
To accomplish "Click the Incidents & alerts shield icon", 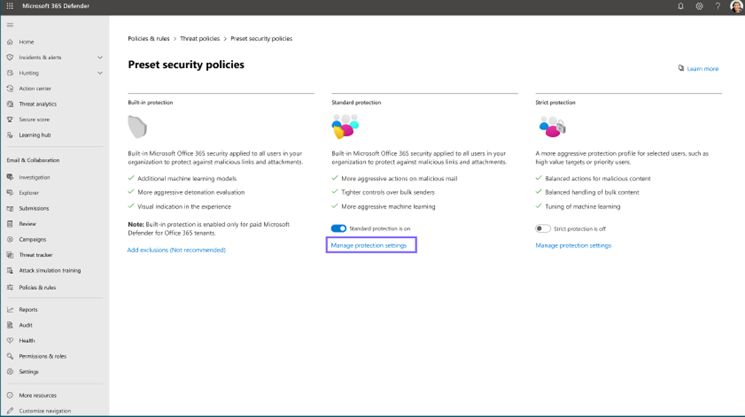I will [10, 58].
